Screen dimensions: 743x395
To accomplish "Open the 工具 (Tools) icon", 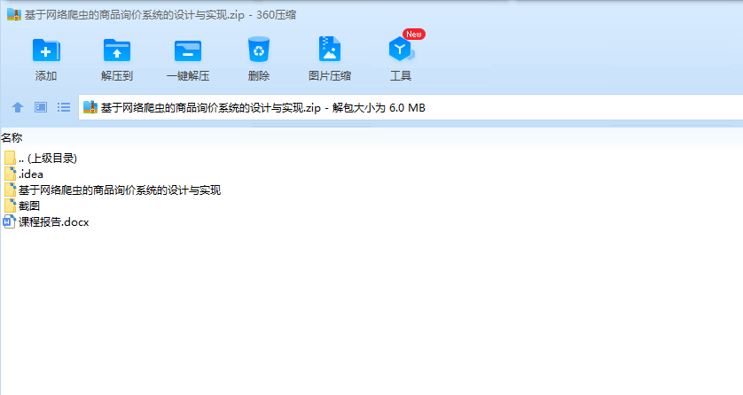I will 401,50.
